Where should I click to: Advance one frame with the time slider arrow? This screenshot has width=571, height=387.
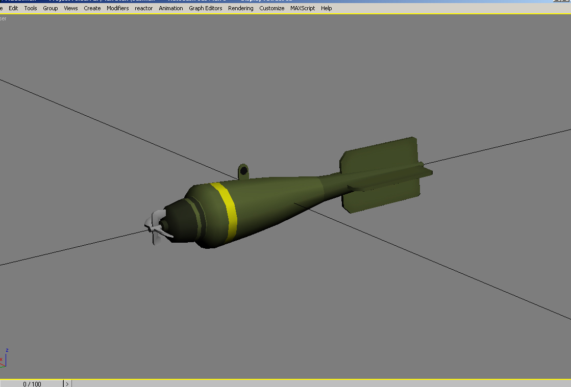[x=67, y=384]
